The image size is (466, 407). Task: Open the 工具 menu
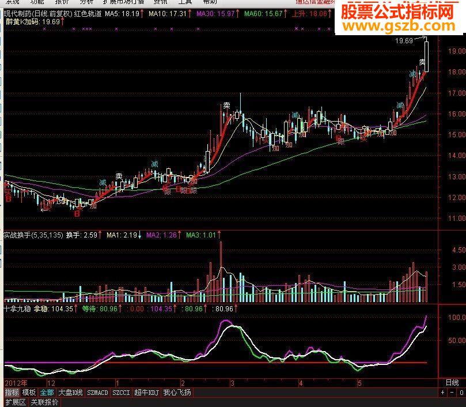pos(185,2)
